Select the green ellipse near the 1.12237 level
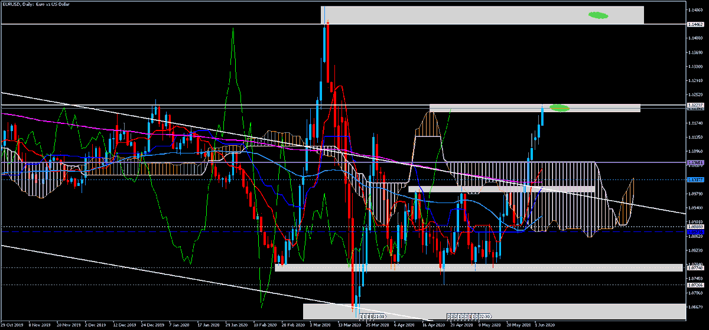Image resolution: width=709 pixels, height=330 pixels. click(x=560, y=107)
